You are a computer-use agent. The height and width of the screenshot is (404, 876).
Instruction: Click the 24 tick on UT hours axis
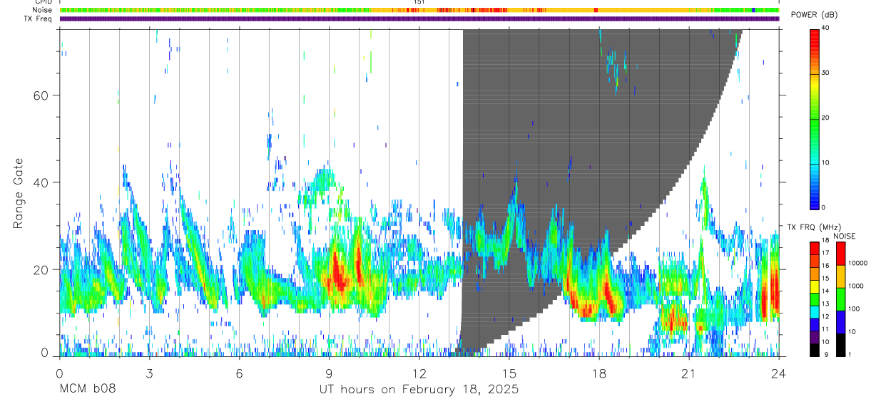(x=778, y=373)
